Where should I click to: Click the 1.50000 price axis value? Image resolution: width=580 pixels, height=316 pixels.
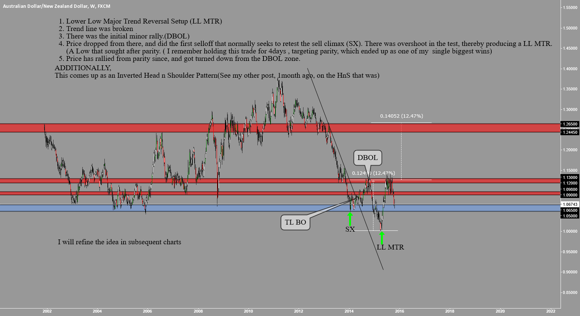570,28
